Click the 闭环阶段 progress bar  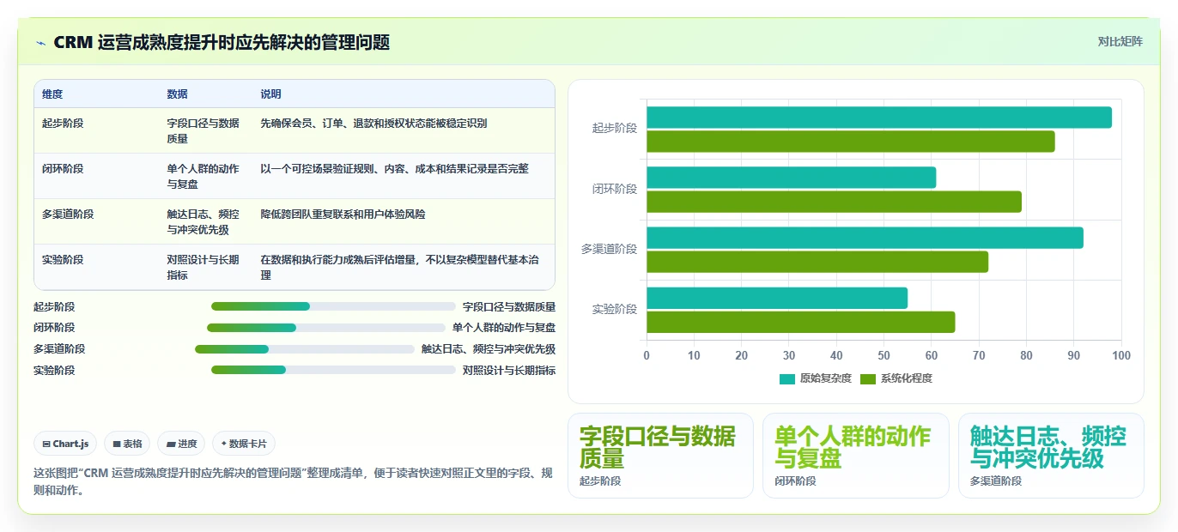[326, 328]
